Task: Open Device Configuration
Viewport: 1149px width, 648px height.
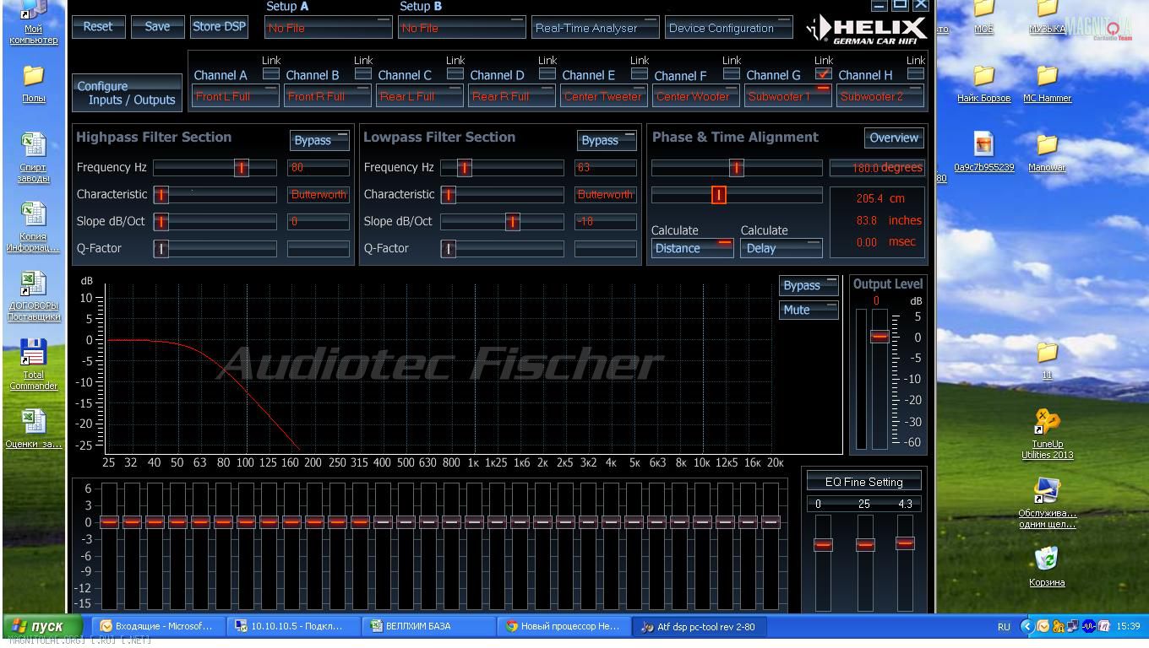Action: 728,28
